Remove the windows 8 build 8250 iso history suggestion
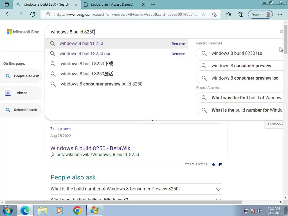 (x=178, y=54)
